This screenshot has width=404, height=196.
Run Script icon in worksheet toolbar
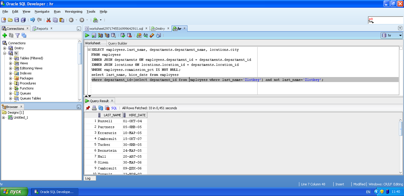pyautogui.click(x=94, y=35)
